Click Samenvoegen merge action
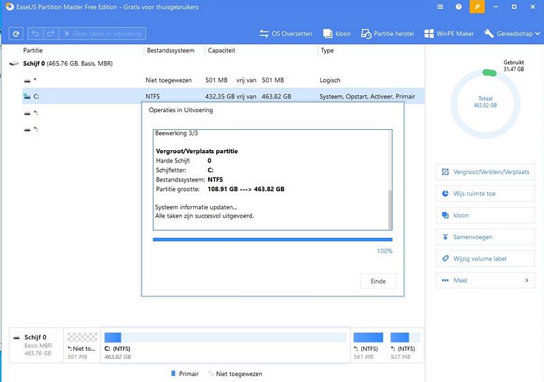Image resolution: width=544 pixels, height=382 pixels. [x=485, y=237]
